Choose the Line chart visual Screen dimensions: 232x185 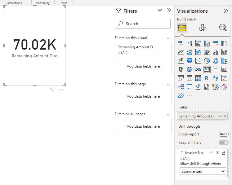[181, 52]
